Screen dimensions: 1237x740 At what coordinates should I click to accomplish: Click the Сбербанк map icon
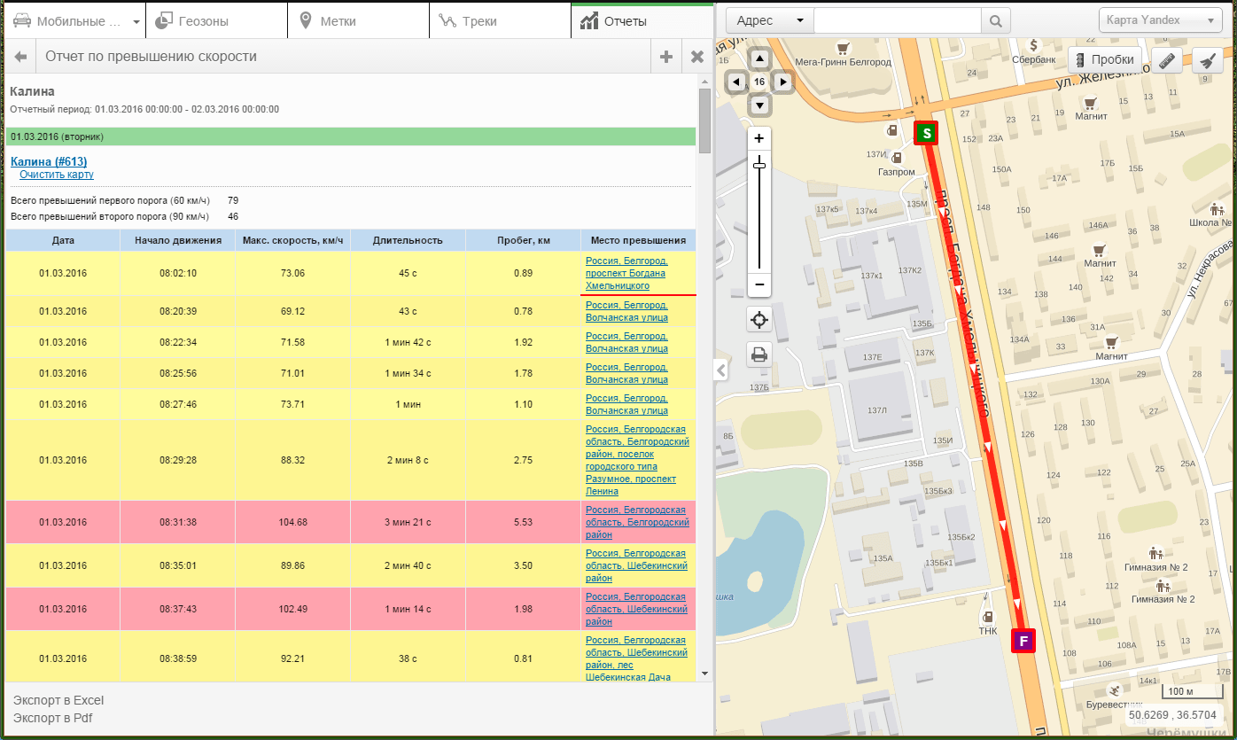coord(1034,44)
